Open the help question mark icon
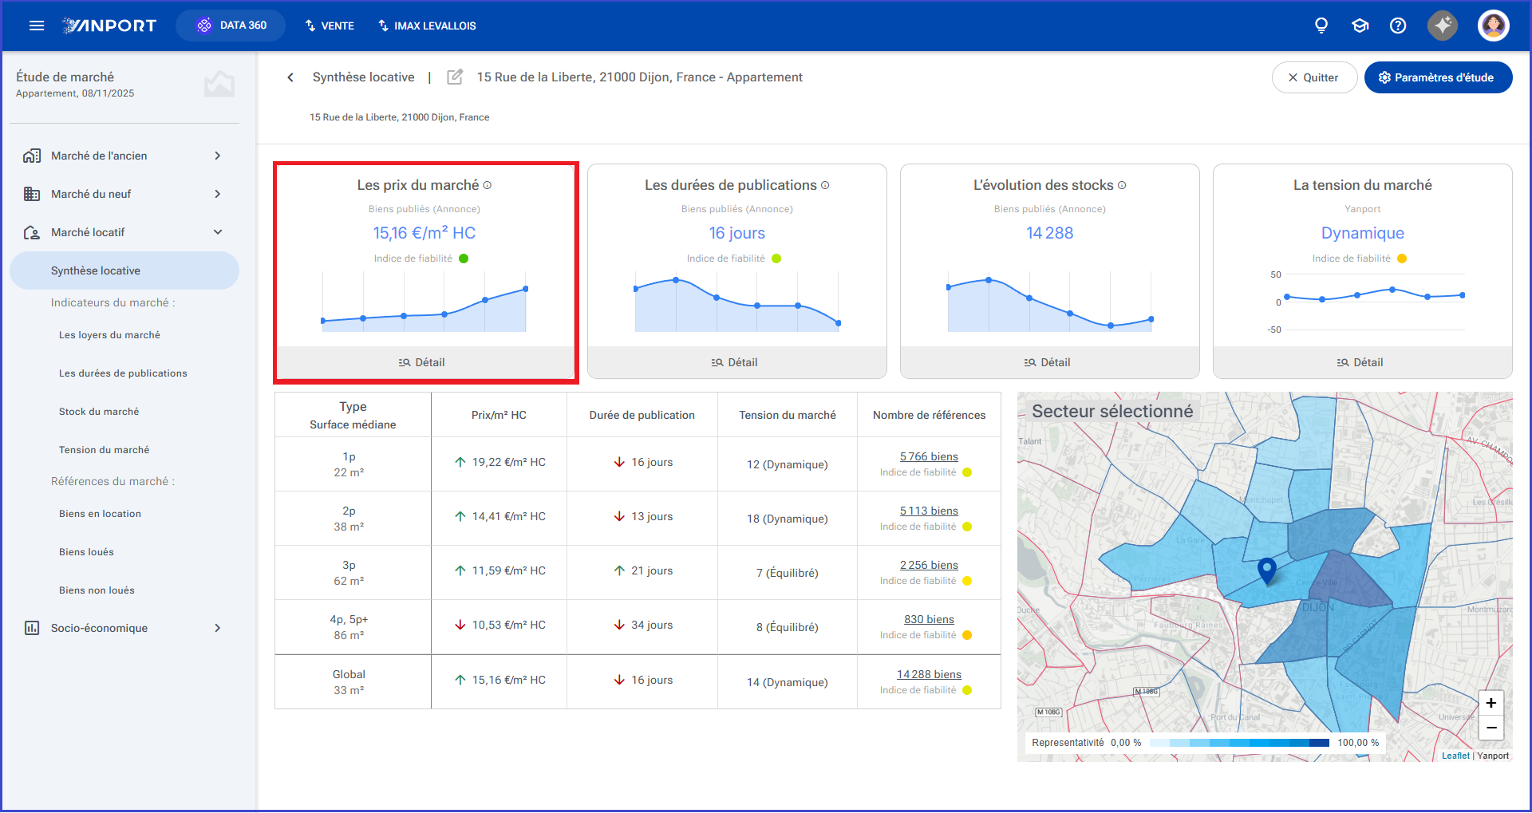 (1398, 26)
